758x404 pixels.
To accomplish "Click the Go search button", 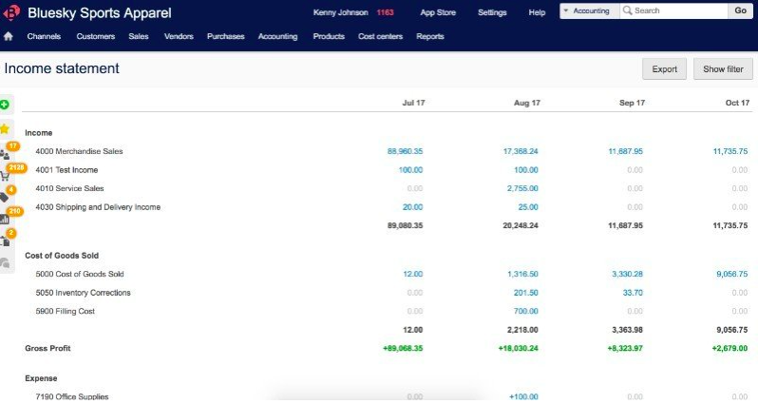I will (741, 10).
